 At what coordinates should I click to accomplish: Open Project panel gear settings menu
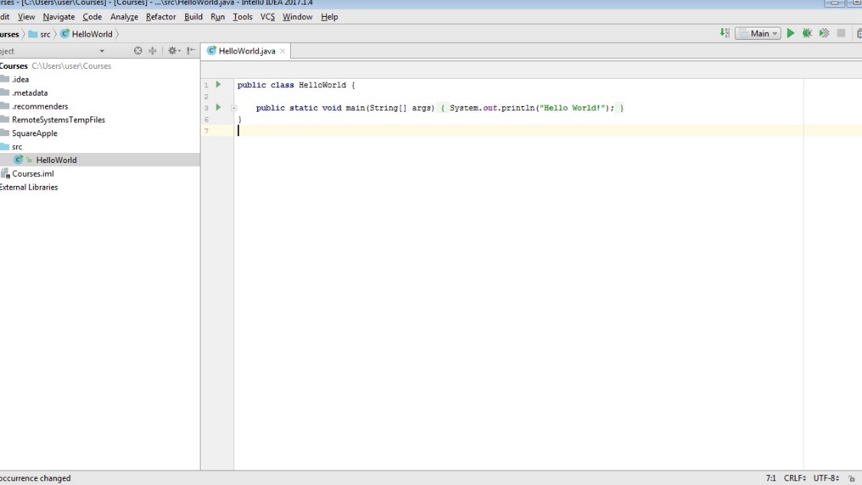point(173,51)
